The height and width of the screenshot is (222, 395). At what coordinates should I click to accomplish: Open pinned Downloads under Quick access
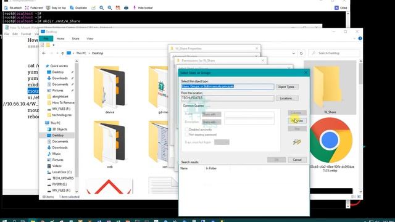[60, 78]
